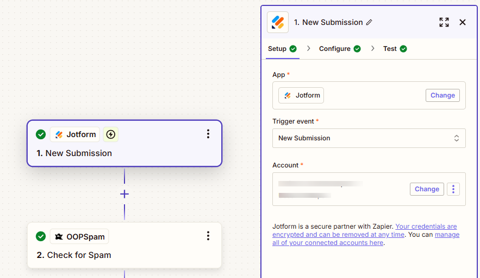Click the pencil icon to rename step
This screenshot has width=480, height=278.
pos(369,22)
